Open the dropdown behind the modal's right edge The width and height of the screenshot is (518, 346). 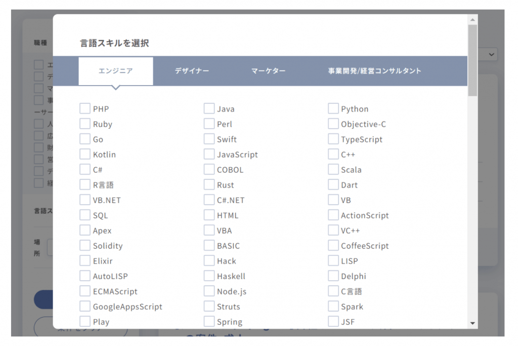pyautogui.click(x=492, y=54)
